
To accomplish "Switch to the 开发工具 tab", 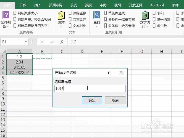I will (136, 5).
